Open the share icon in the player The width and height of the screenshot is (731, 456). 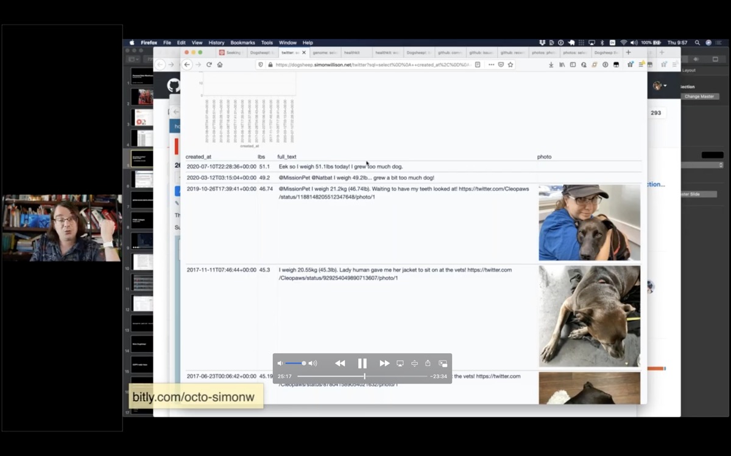(428, 363)
